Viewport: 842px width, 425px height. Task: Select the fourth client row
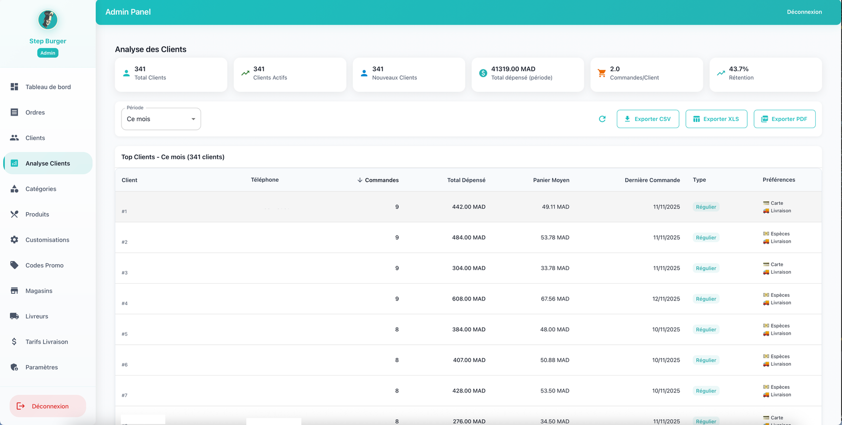[468, 299]
